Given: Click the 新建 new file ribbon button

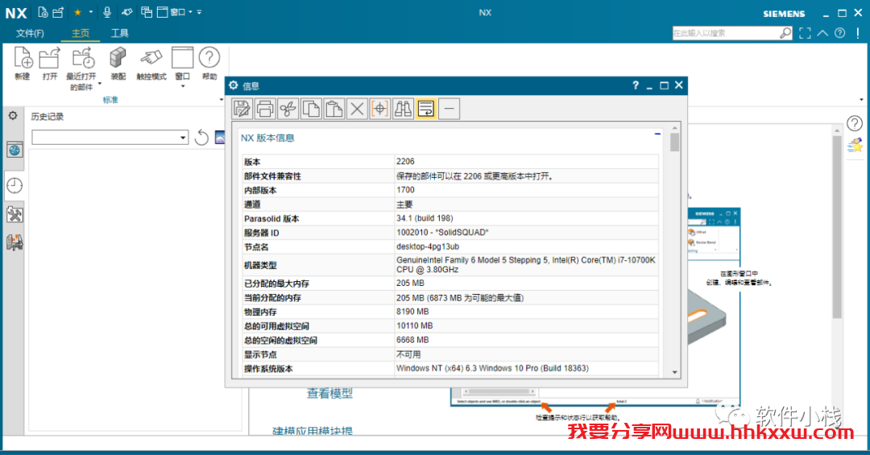Looking at the screenshot, I should [x=23, y=64].
